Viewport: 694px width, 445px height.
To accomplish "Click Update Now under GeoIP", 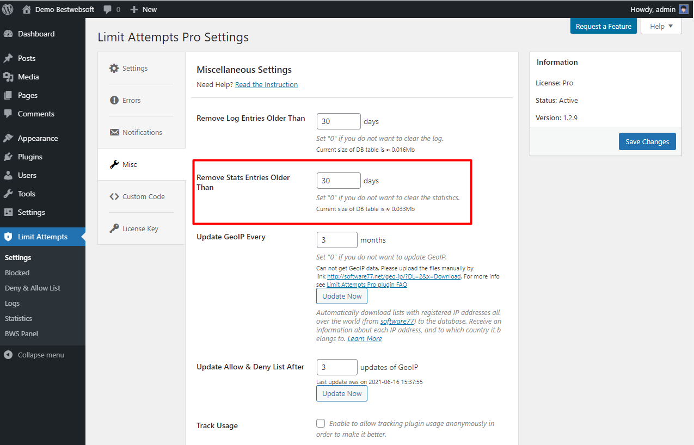I will point(342,296).
